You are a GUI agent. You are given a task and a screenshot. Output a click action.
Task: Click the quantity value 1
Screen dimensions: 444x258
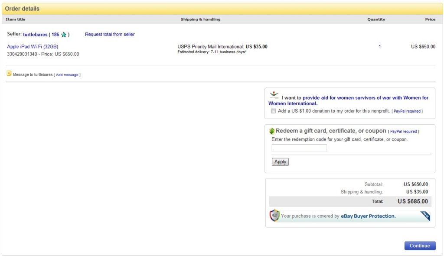tap(380, 47)
